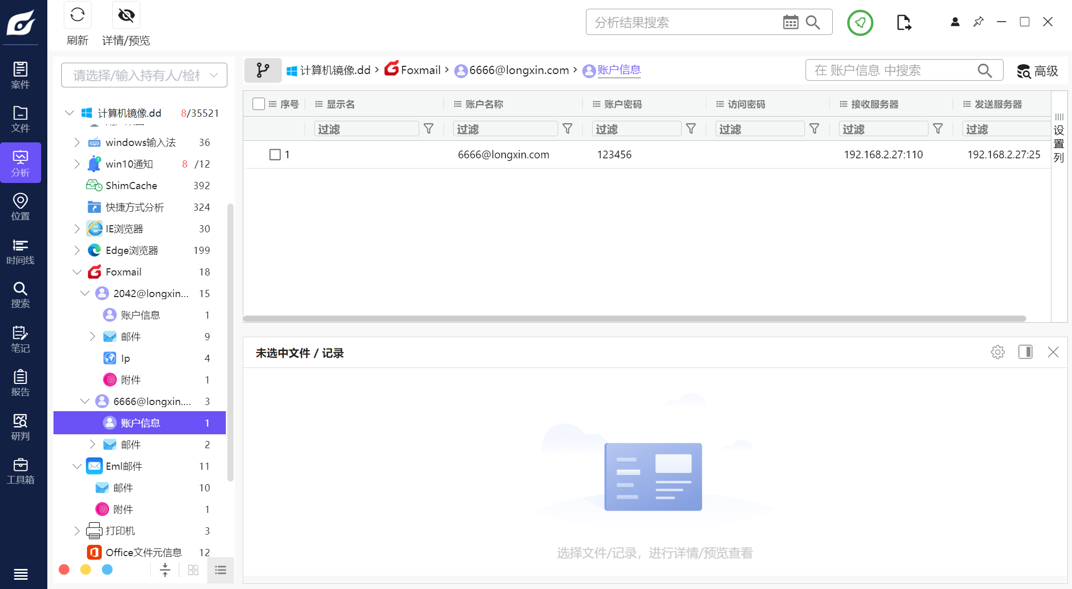
Task: Click the branch tree icon in breadcrumb
Action: coord(263,70)
